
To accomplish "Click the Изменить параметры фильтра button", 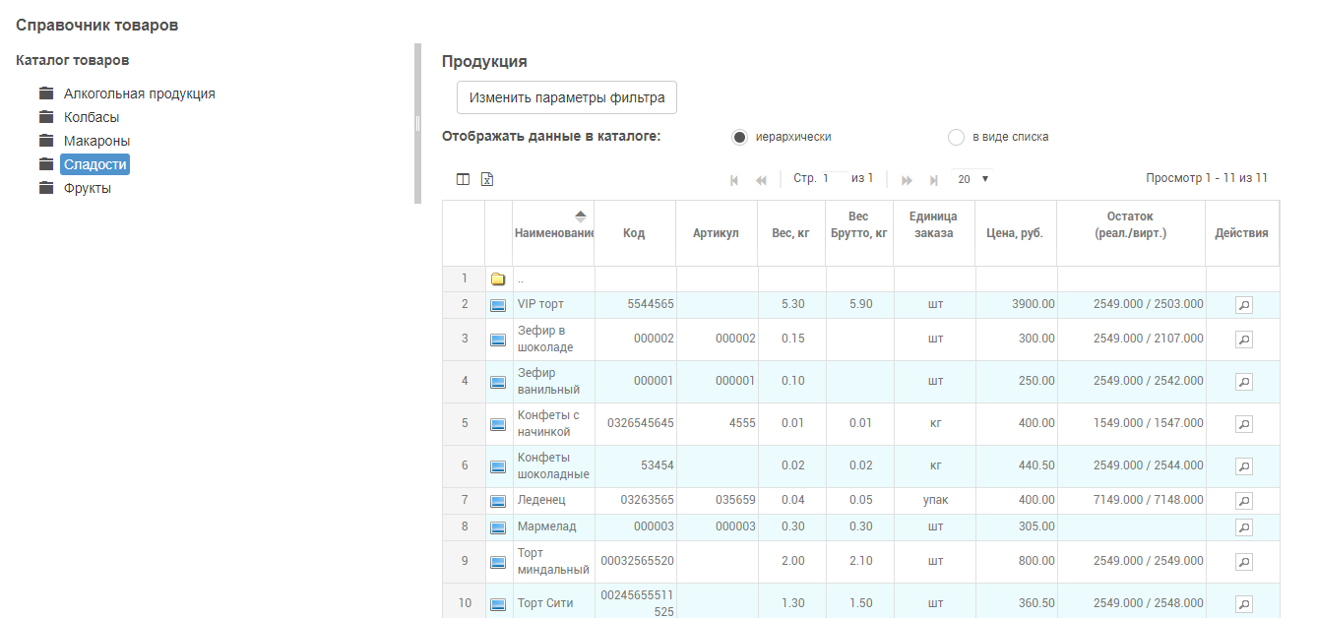I will click(567, 98).
